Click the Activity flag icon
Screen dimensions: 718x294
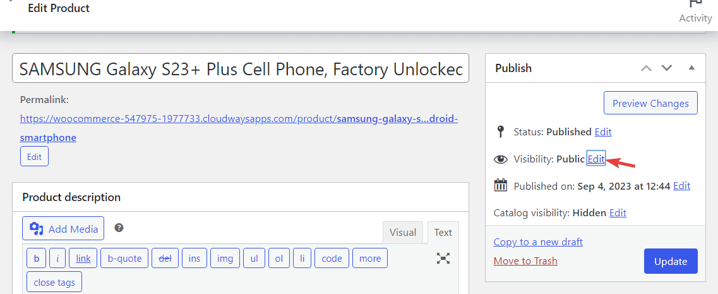695,3
